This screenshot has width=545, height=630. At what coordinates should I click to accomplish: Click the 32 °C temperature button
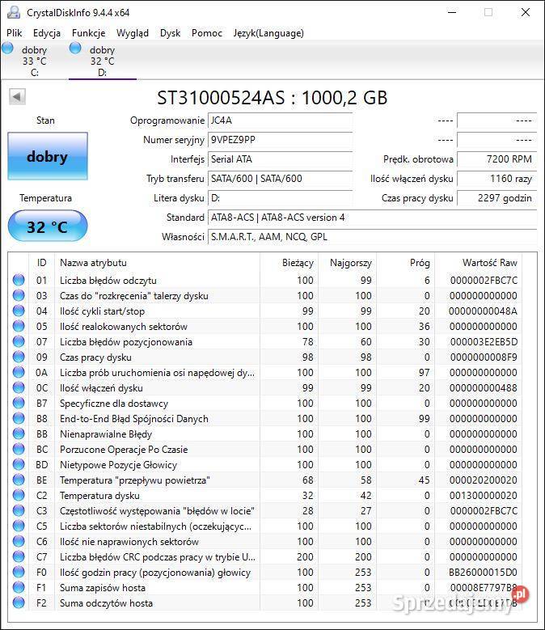pos(48,226)
